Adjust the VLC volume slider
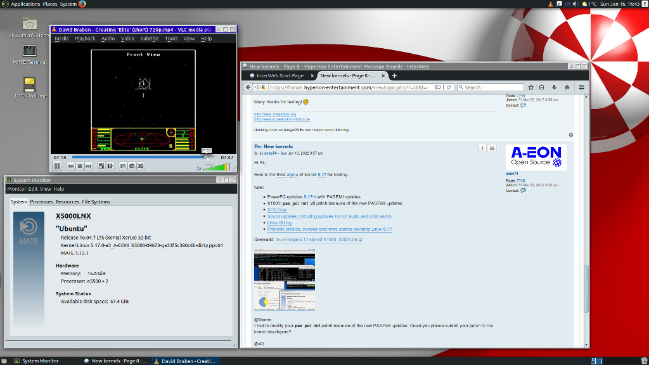Viewport: 649px width, 365px height. [x=217, y=167]
